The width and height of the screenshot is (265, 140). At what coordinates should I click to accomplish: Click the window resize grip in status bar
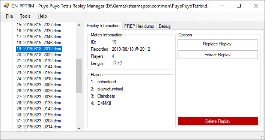[x=262, y=137]
